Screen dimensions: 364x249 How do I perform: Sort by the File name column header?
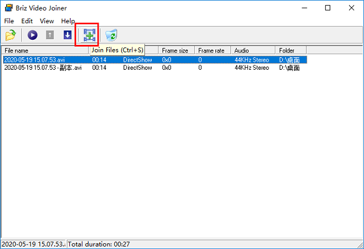coord(46,50)
